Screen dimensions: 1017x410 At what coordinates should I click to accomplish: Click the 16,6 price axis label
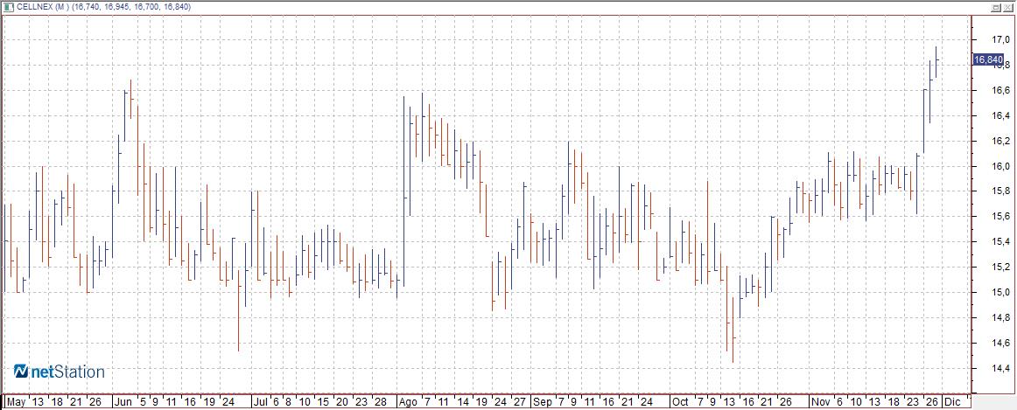coord(1000,91)
